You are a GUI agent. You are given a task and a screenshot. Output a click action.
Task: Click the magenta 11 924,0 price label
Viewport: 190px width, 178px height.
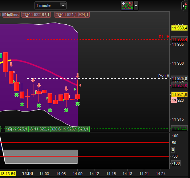click(179, 85)
